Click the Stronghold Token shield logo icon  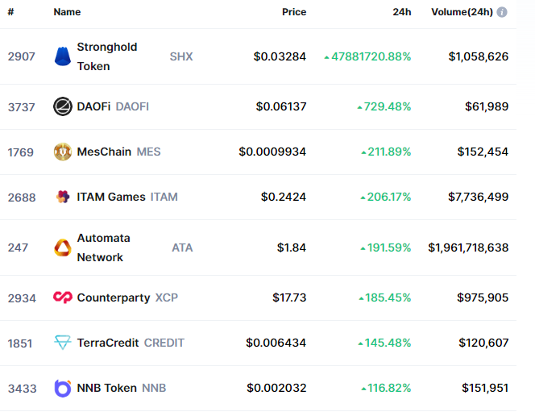point(63,56)
